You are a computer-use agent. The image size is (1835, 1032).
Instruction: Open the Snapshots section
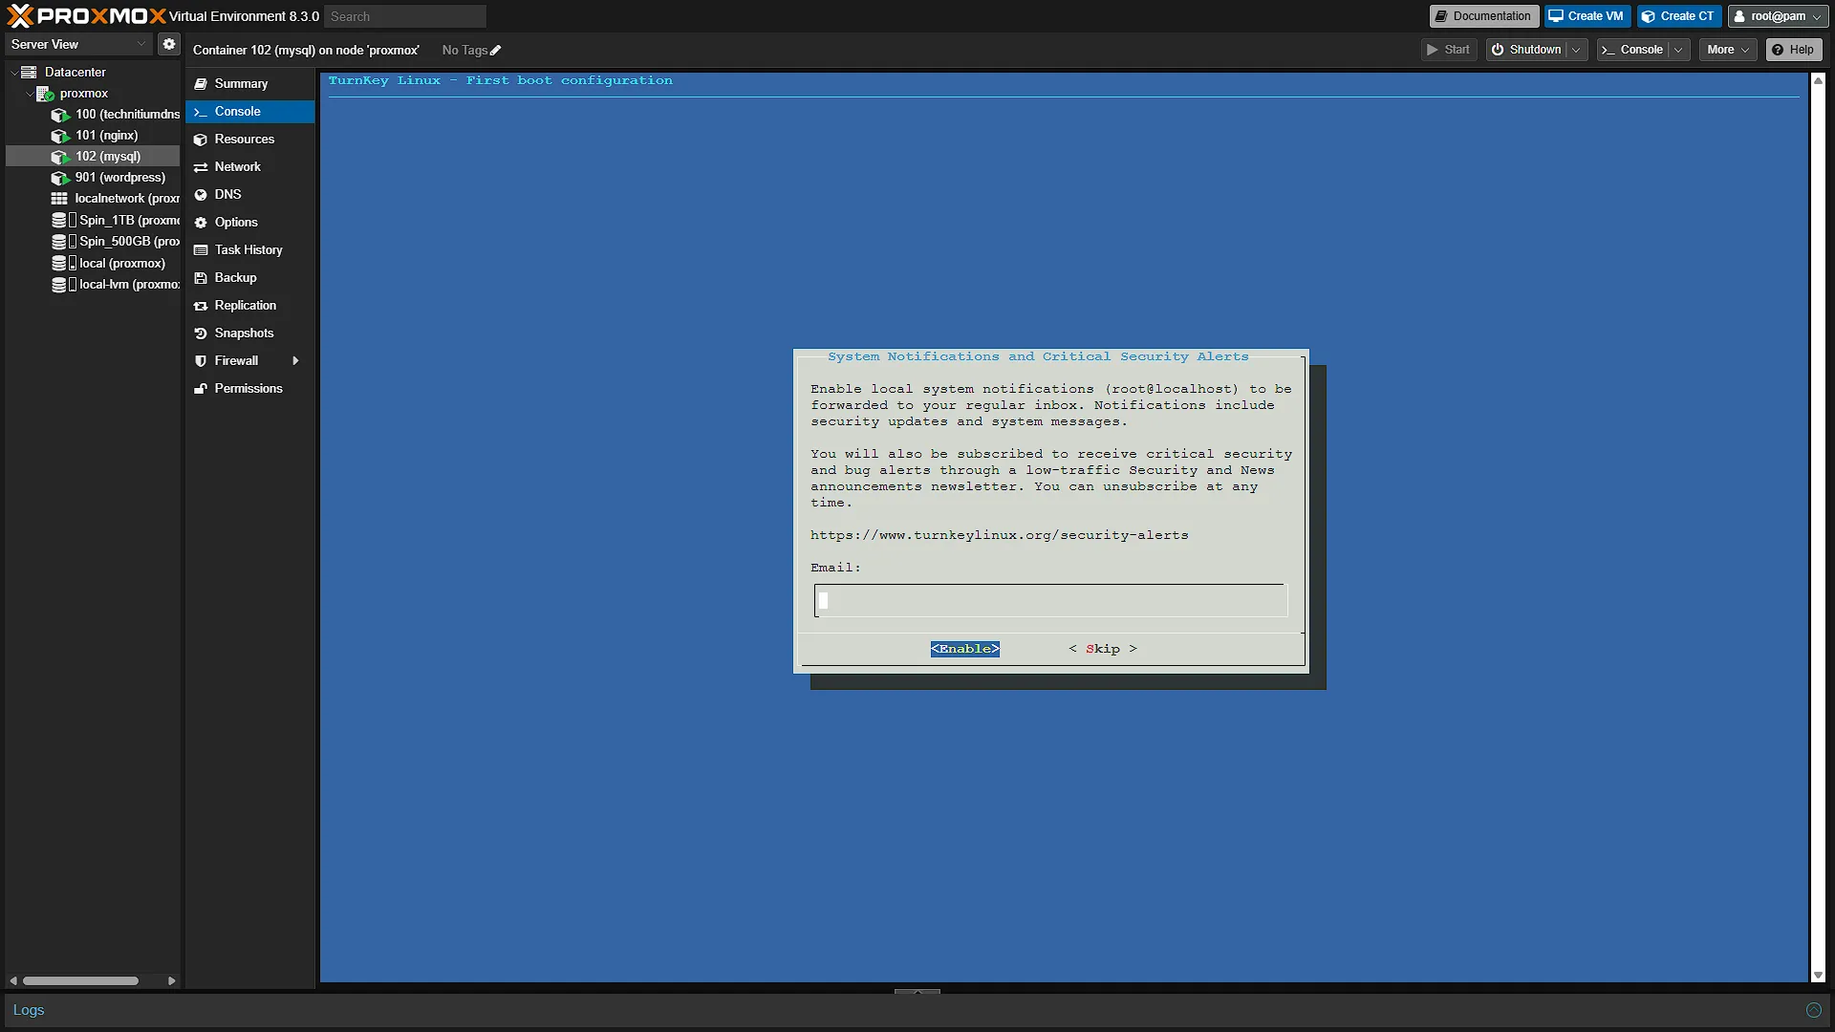click(250, 333)
